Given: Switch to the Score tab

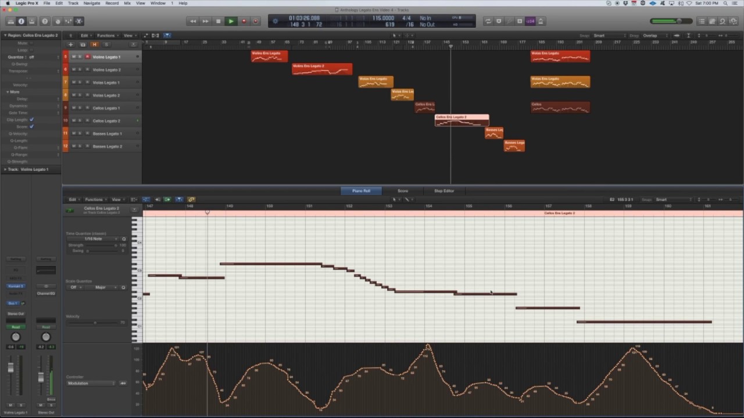Looking at the screenshot, I should tap(402, 191).
